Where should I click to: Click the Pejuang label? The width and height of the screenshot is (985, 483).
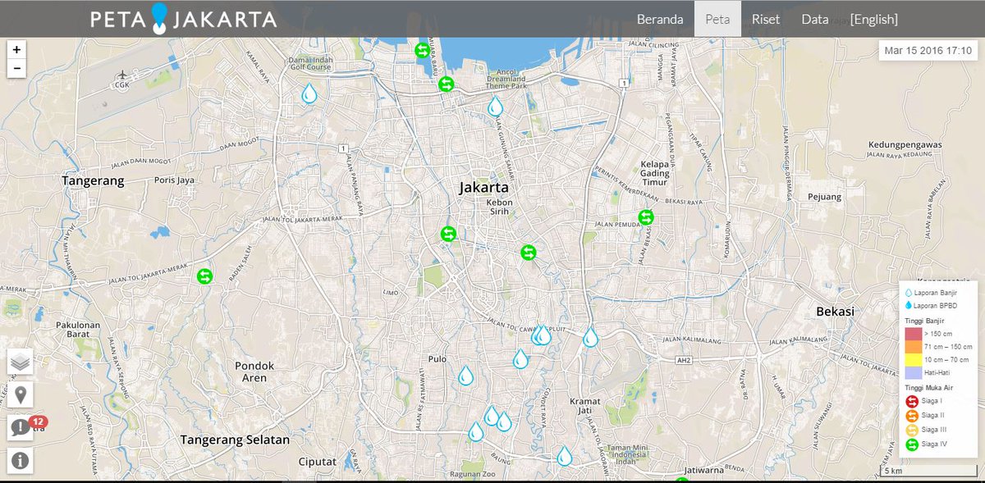[x=825, y=197]
